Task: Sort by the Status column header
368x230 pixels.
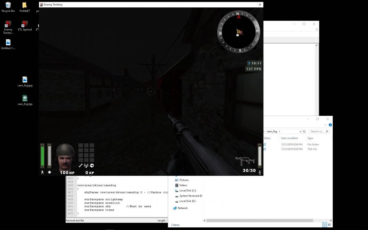Action: point(267,138)
